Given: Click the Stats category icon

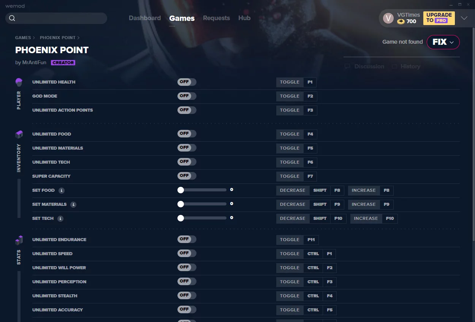Looking at the screenshot, I should [x=19, y=240].
